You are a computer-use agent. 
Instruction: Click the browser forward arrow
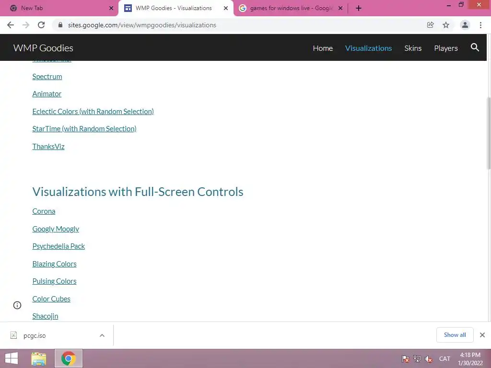click(26, 25)
